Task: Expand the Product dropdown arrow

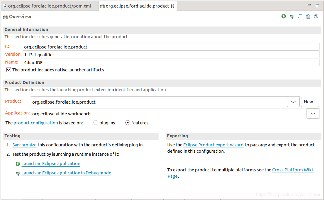Action: coord(293,102)
